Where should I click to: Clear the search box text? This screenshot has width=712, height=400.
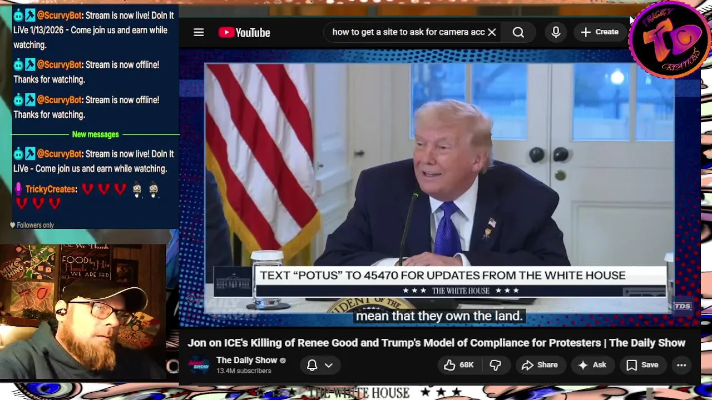tap(492, 32)
